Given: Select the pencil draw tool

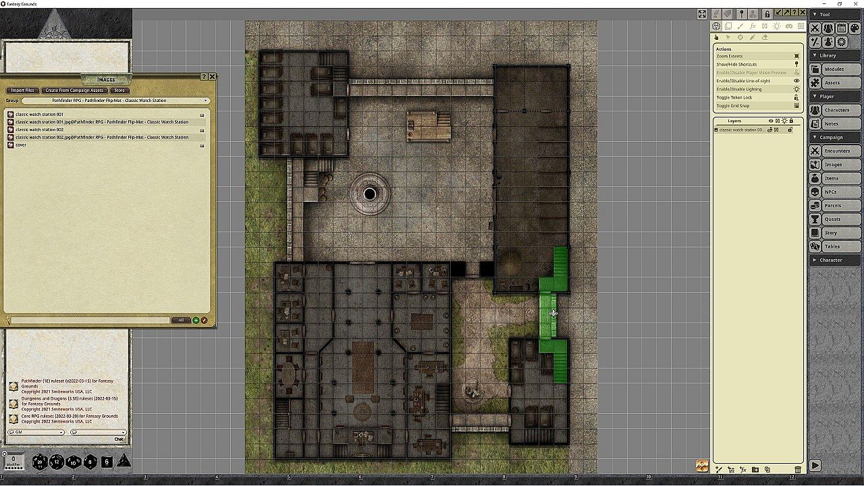Looking at the screenshot, I should click(x=753, y=38).
